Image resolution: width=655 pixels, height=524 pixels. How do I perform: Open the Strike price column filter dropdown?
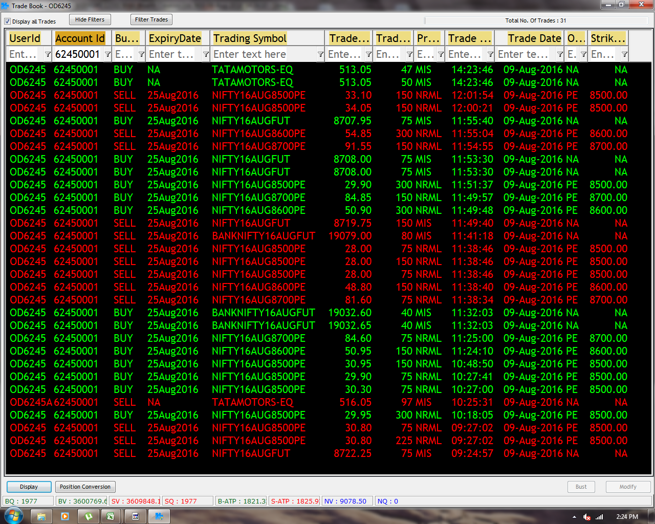pyautogui.click(x=624, y=54)
